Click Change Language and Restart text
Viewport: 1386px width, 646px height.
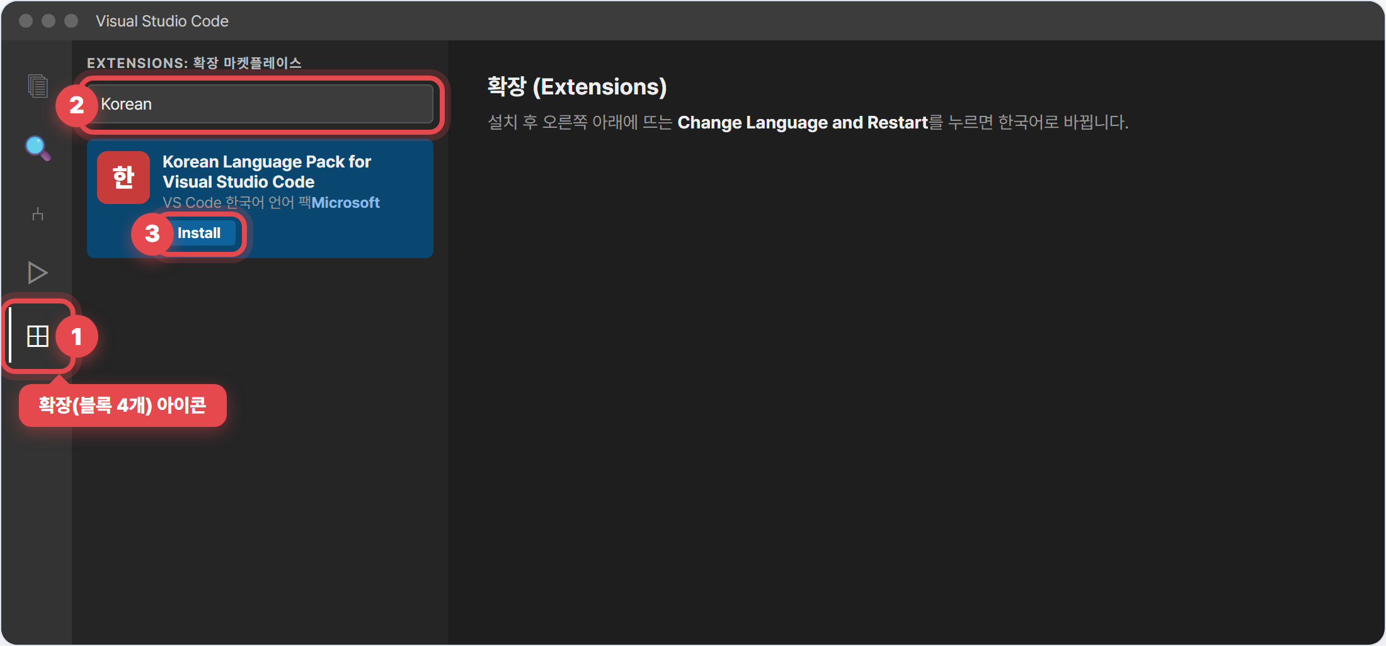point(803,122)
